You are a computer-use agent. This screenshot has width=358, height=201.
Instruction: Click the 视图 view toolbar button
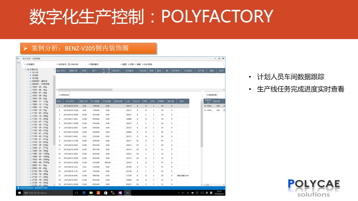pos(123,64)
